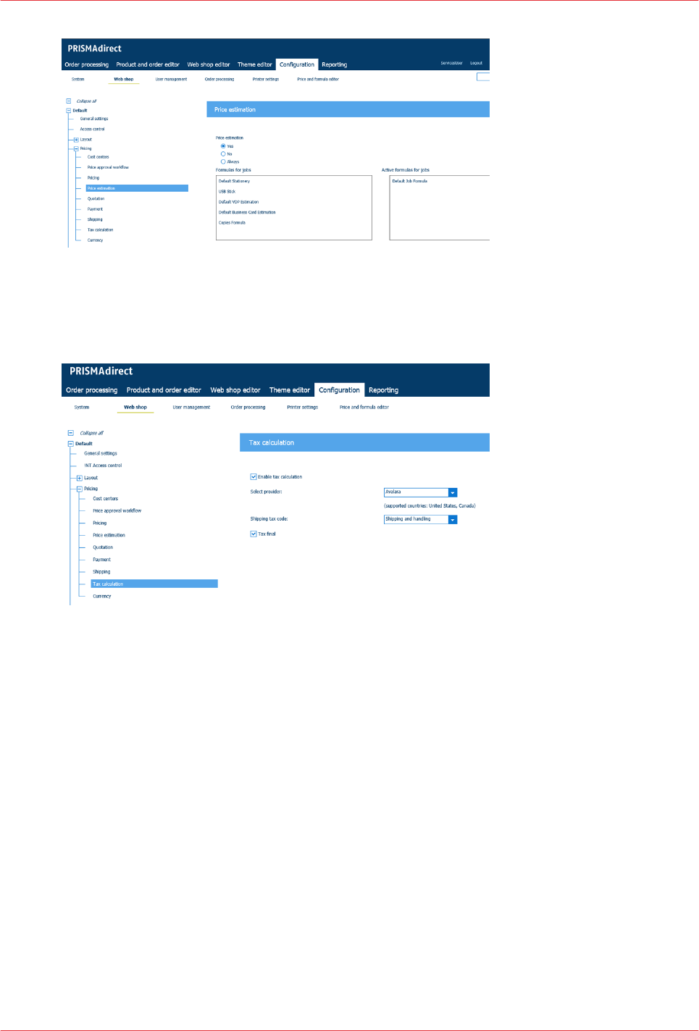The image size is (699, 1031).
Task: Open Order processing main tab in upper screenshot
Action: [86, 64]
